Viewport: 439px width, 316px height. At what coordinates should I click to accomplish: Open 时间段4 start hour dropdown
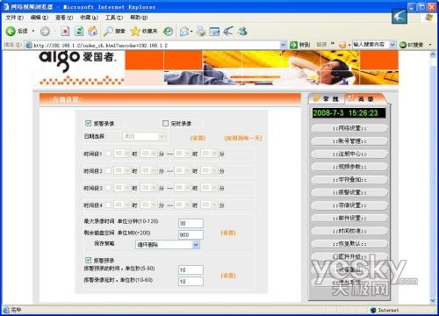click(x=121, y=205)
